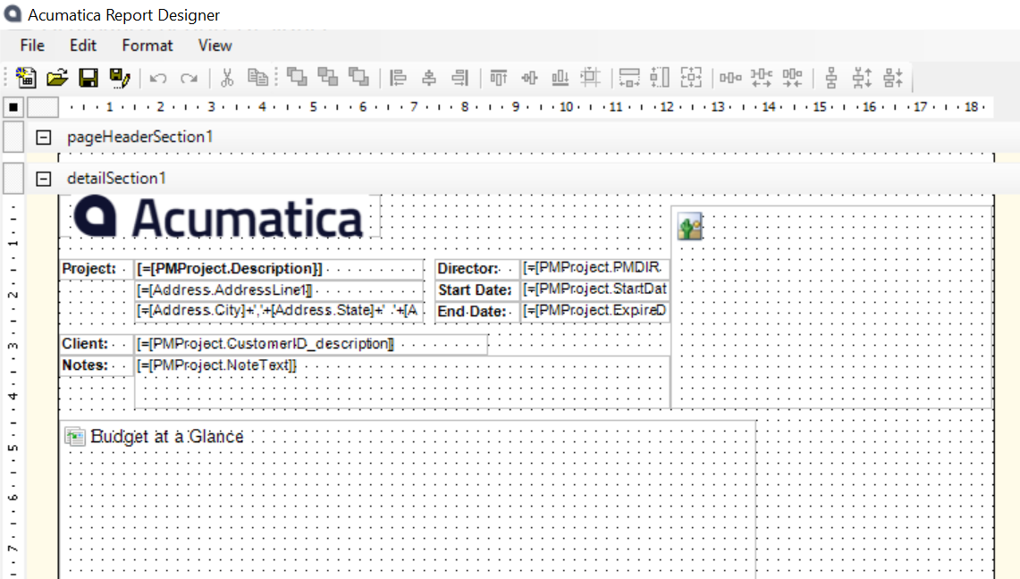
Task: Redo the last undone change
Action: pyautogui.click(x=190, y=79)
